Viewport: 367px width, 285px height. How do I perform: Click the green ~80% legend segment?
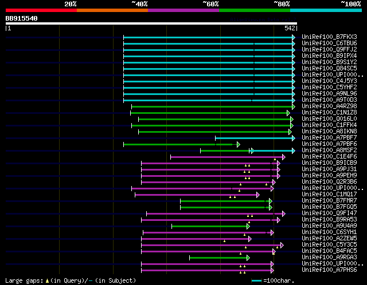[x=255, y=10]
